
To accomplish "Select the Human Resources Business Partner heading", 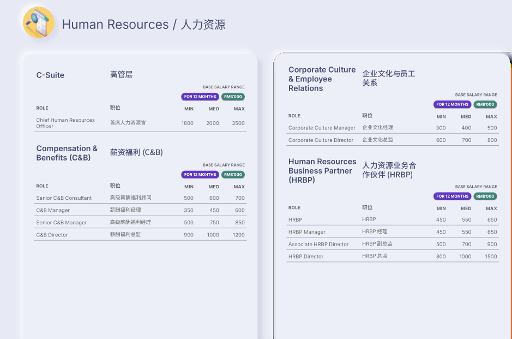I will (x=322, y=171).
